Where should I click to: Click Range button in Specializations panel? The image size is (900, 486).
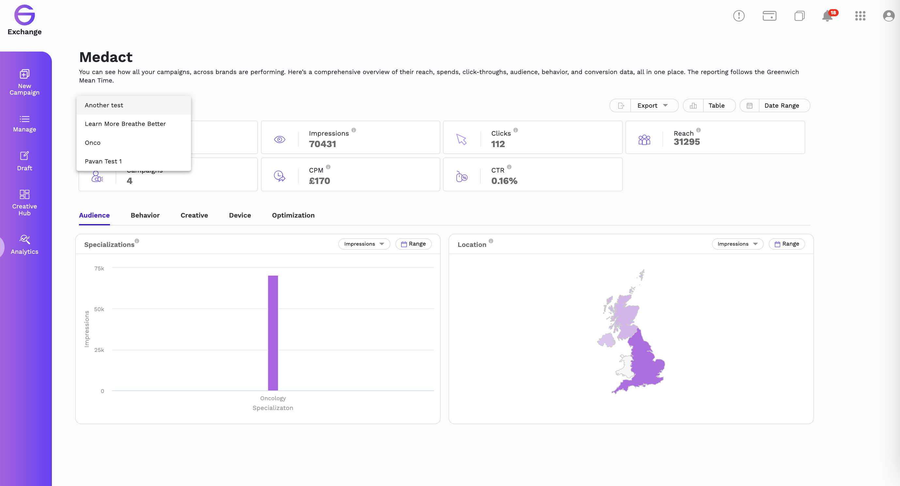(x=413, y=244)
